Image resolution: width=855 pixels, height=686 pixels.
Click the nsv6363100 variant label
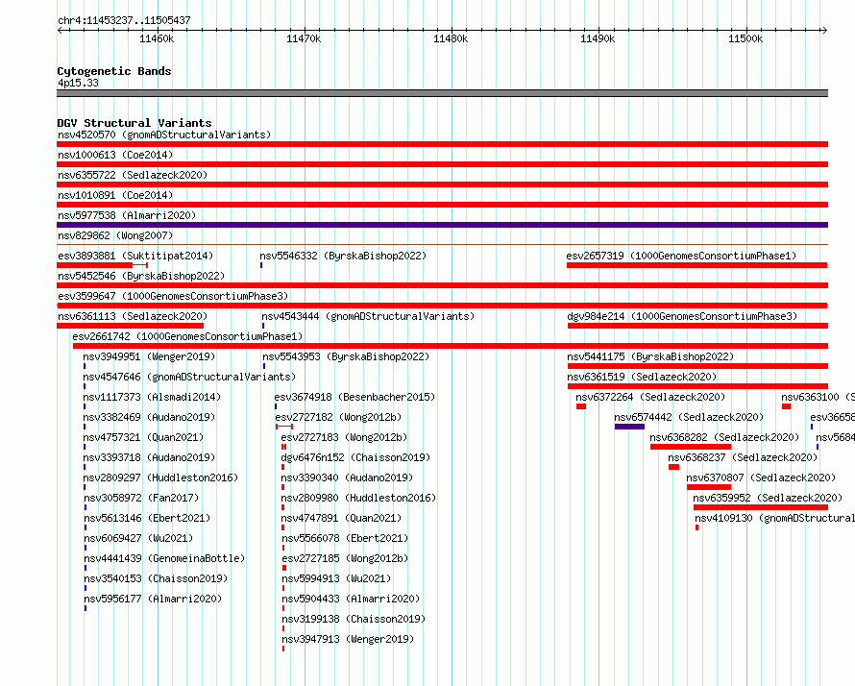click(x=818, y=397)
